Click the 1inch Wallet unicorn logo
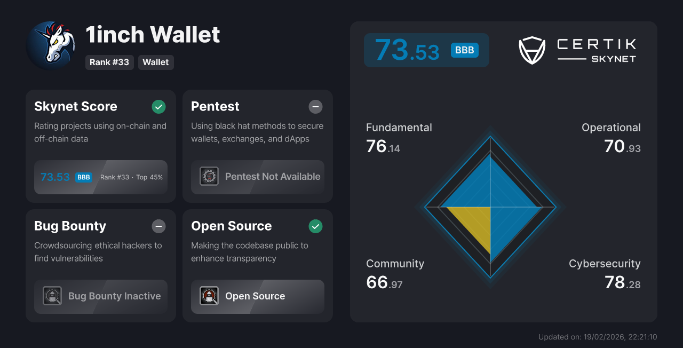Image resolution: width=683 pixels, height=348 pixels. click(x=51, y=45)
